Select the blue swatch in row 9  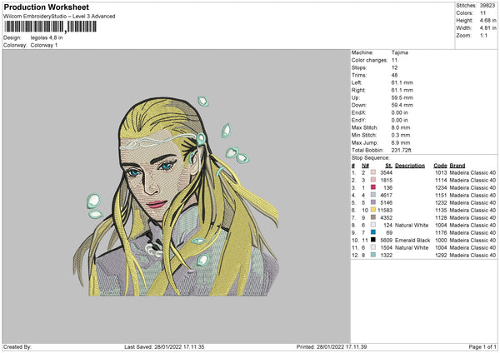point(373,232)
